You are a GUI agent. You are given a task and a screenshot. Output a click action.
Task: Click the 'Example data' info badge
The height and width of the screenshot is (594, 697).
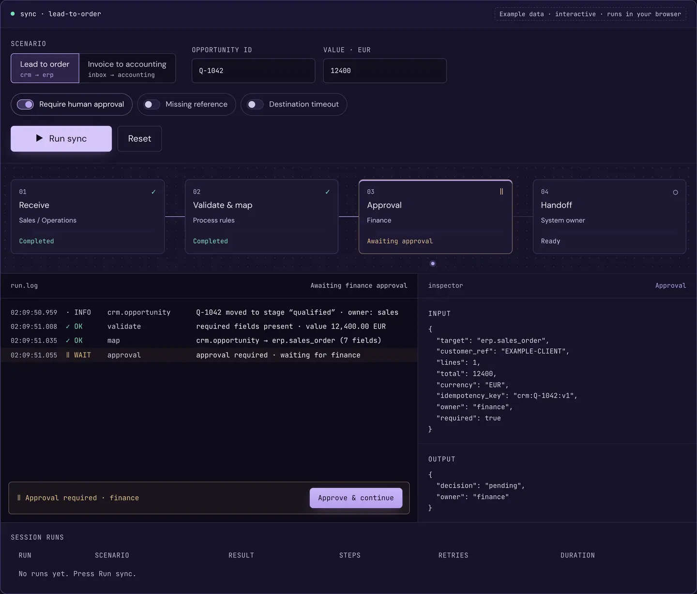[x=590, y=14]
